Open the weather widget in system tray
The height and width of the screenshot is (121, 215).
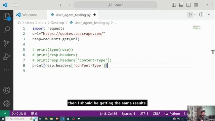click(x=178, y=119)
